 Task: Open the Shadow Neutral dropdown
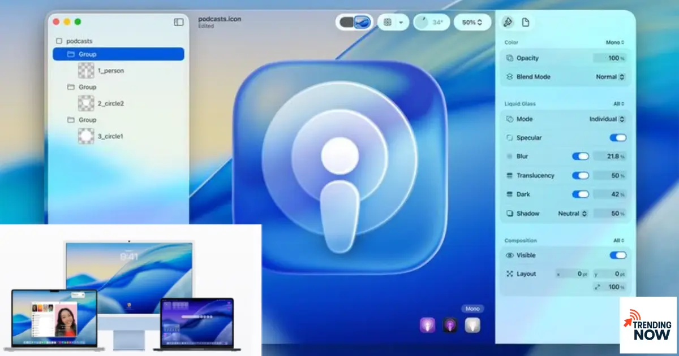click(x=573, y=214)
